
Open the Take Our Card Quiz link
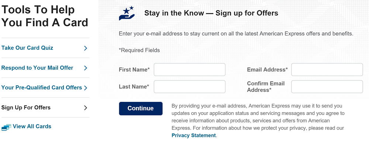(x=27, y=48)
